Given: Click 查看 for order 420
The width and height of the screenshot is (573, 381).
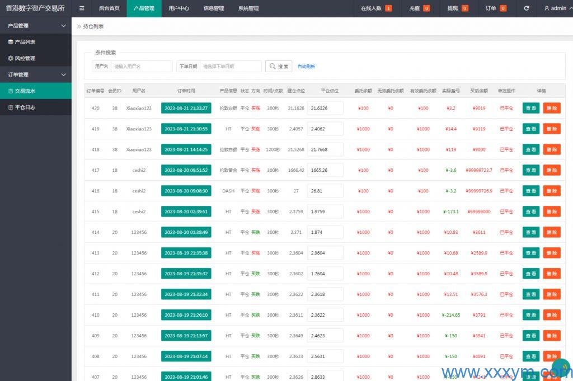Looking at the screenshot, I should tap(530, 108).
